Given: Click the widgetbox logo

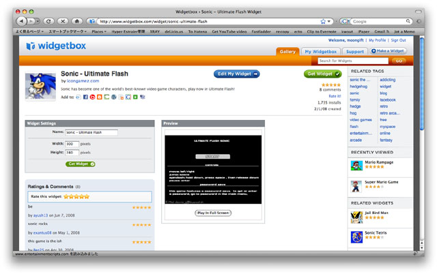Looking at the screenshot, I should [56, 46].
